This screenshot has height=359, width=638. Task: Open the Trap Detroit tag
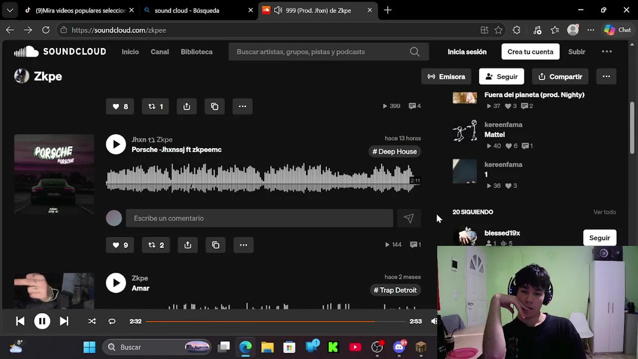pyautogui.click(x=395, y=290)
